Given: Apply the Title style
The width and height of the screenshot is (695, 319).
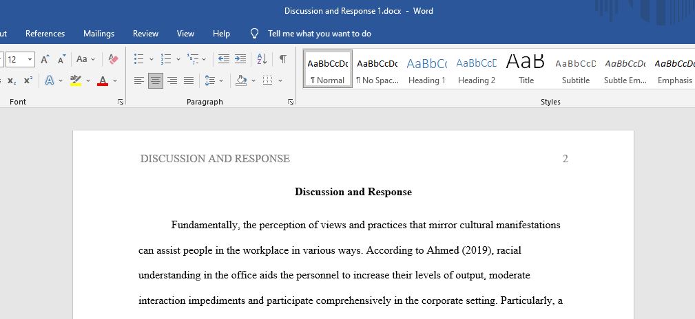Looking at the screenshot, I should click(x=526, y=69).
